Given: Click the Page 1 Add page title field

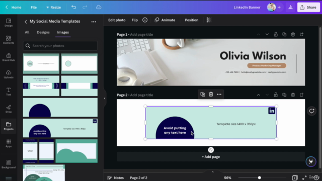Looking at the screenshot, I should tap(141, 35).
